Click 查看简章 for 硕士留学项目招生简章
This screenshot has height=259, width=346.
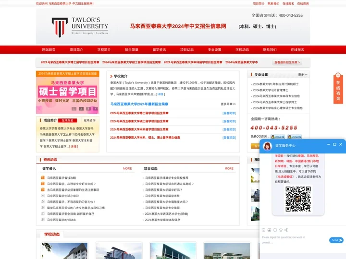point(229,121)
